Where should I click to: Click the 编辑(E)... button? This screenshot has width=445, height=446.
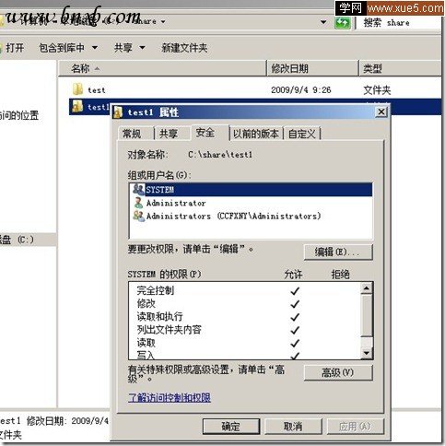[338, 252]
